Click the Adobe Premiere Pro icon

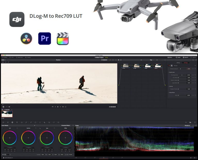(45, 38)
